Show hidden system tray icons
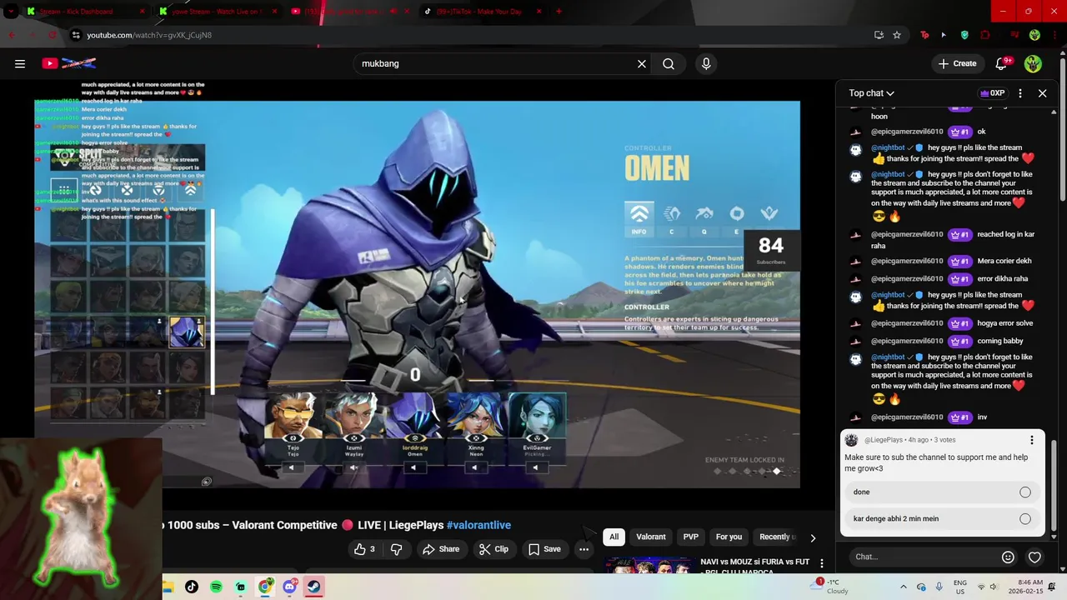 903,587
